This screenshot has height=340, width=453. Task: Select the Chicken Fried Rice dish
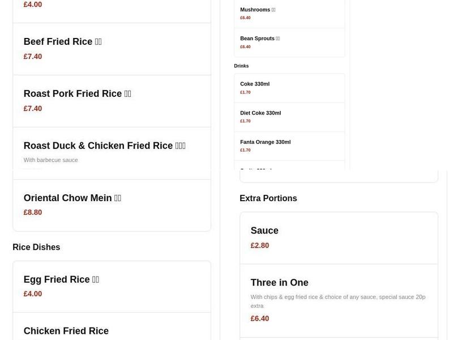pyautogui.click(x=66, y=331)
